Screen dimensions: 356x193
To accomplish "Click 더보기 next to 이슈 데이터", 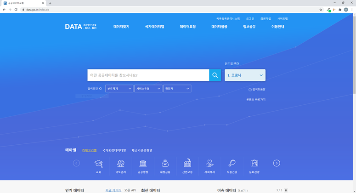I will (x=243, y=191).
